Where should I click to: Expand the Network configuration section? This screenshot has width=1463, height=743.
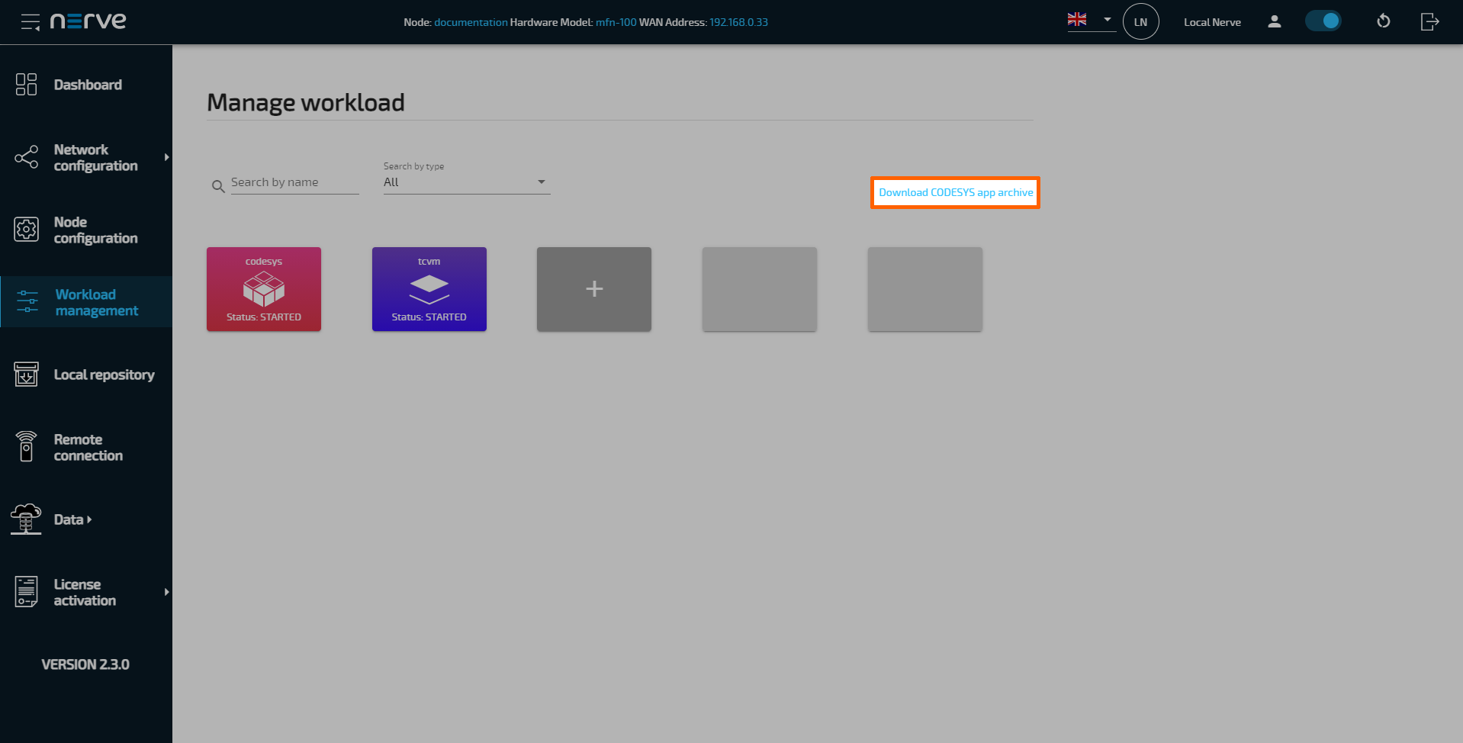pyautogui.click(x=86, y=157)
